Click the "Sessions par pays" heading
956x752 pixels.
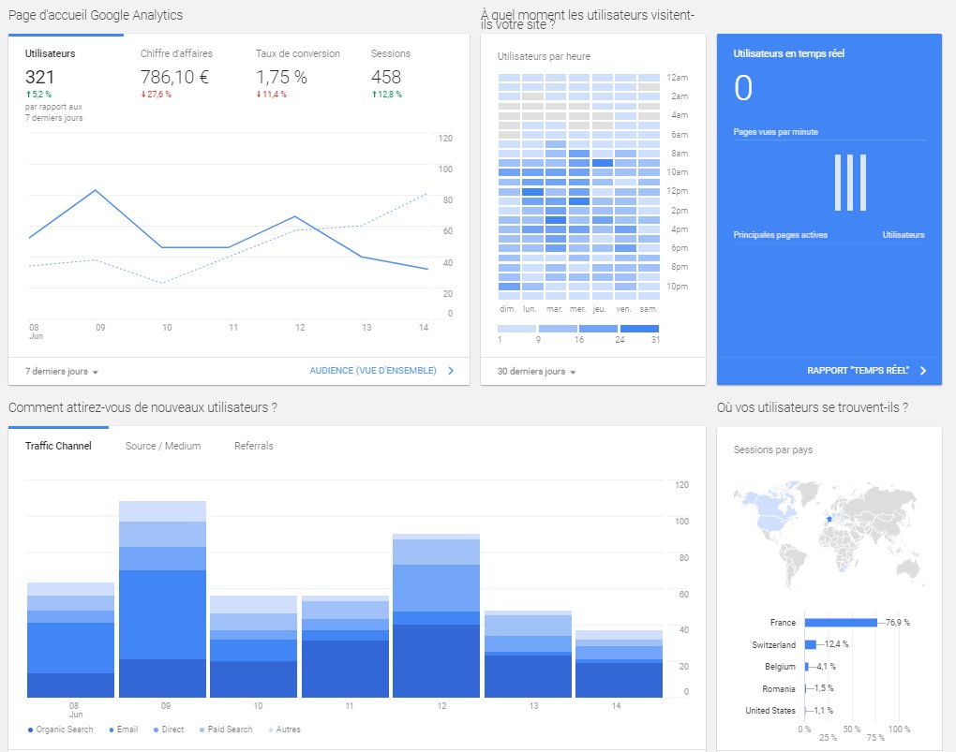[x=773, y=450]
